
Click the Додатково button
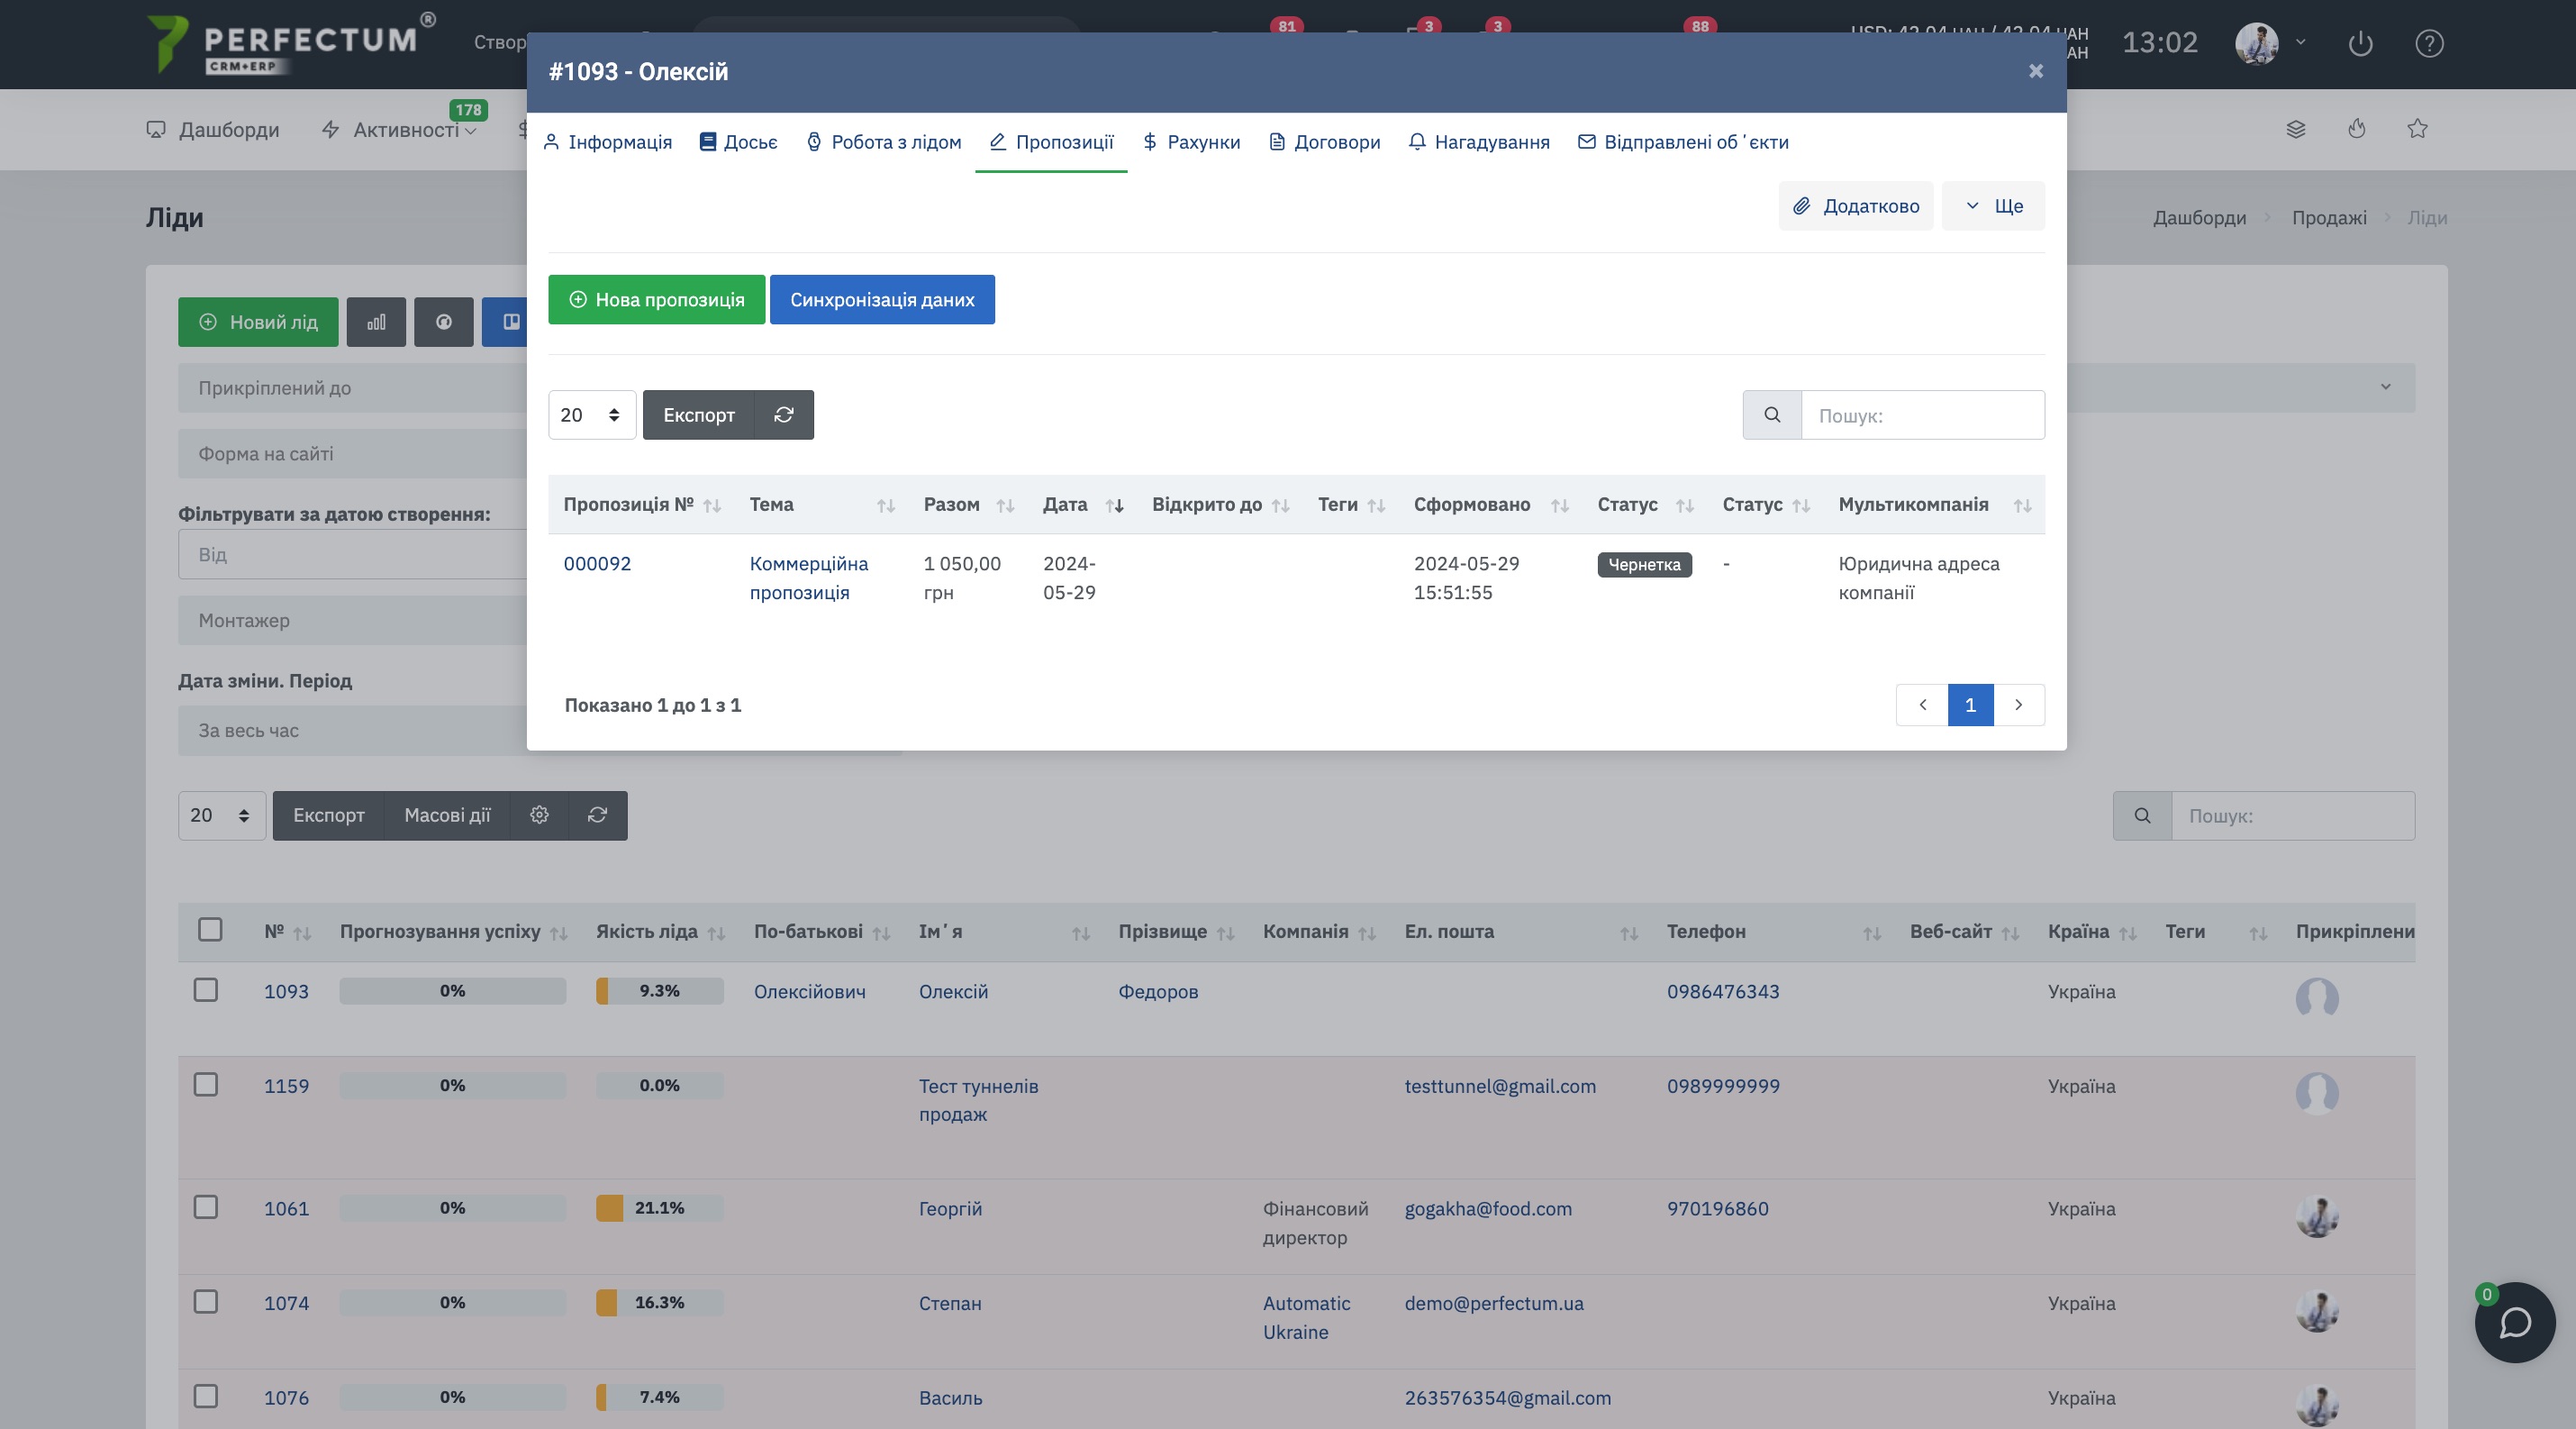1856,206
